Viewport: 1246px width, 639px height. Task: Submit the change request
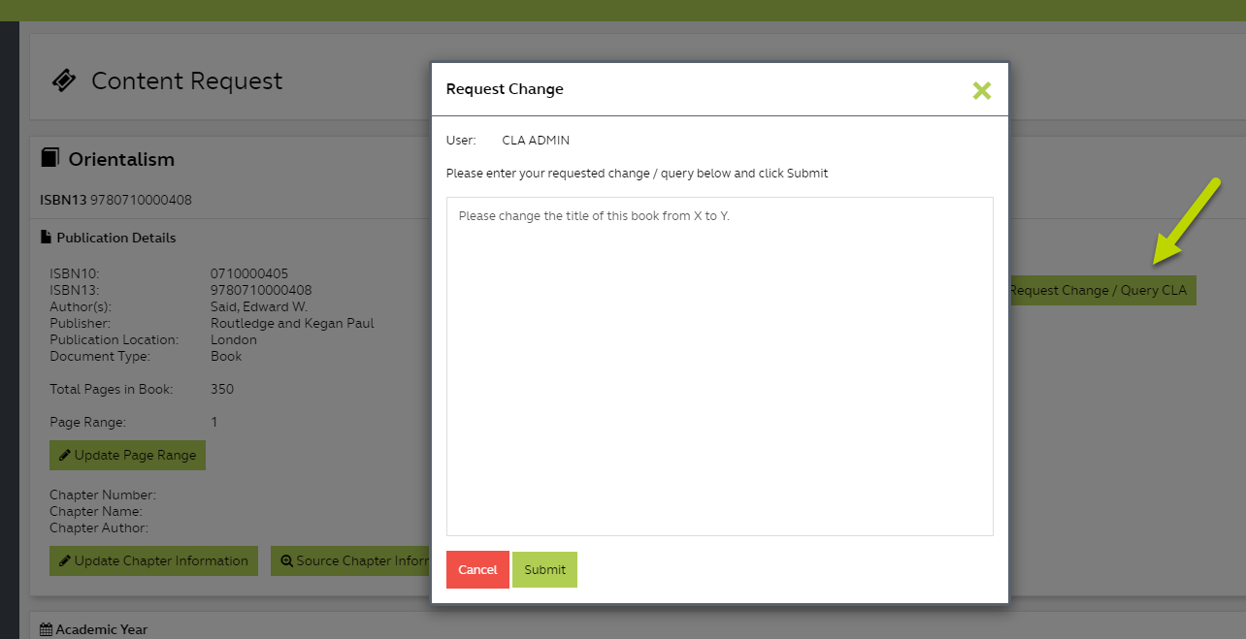[544, 569]
